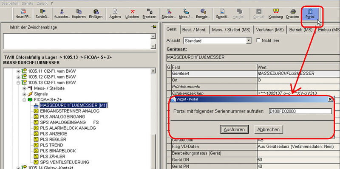The height and width of the screenshot is (169, 340).
Task: Click the Löschen red X icon
Action: [132, 11]
